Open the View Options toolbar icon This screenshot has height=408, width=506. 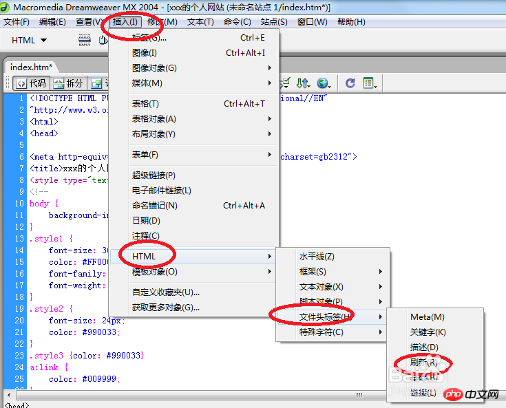370,83
